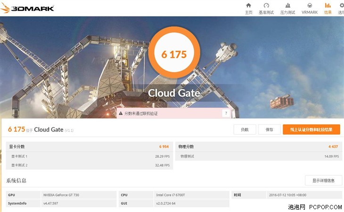Screen dimensions: 344x212
Task: Click the 系统信息 system info heading
Action: click(x=16, y=181)
